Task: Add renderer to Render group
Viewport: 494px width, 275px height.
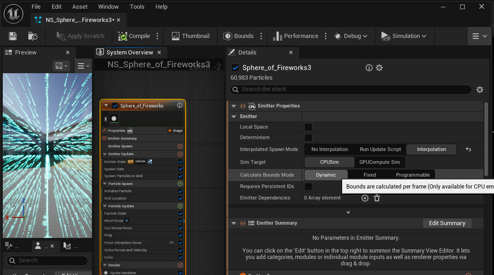Action: tap(180, 265)
